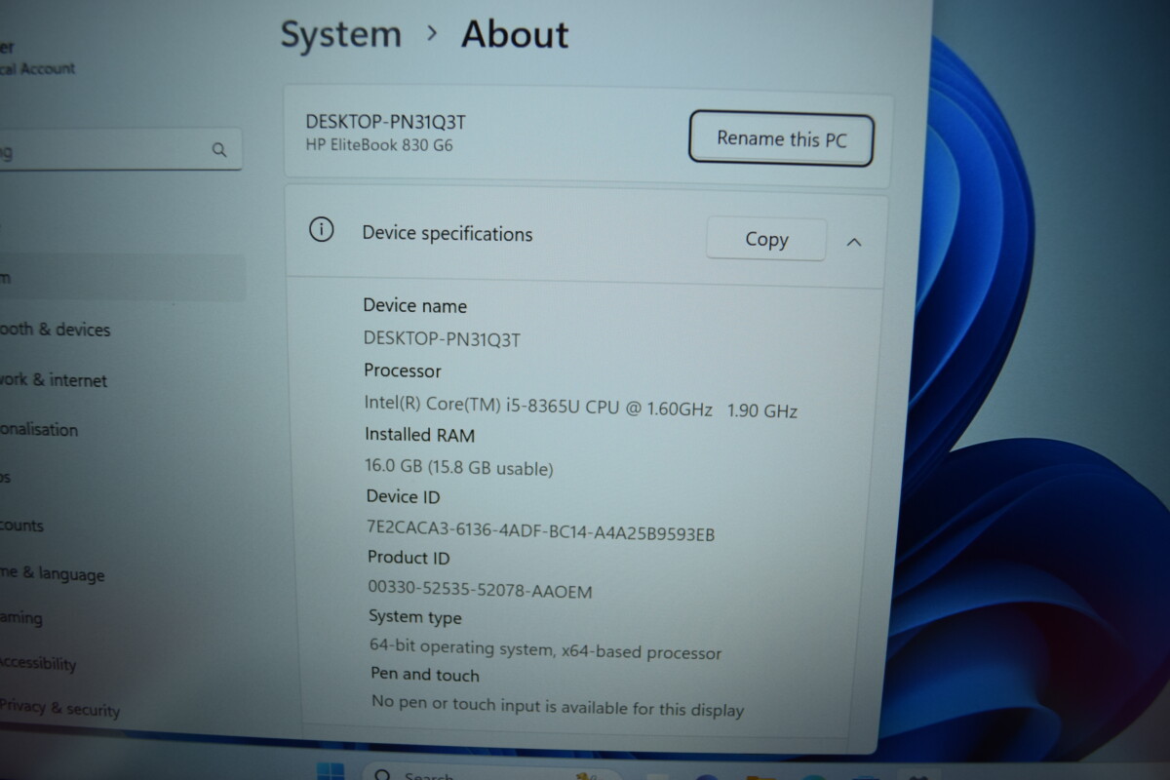Screen dimensions: 1170x780
Task: Select Accessibility in the sidebar
Action: click(38, 663)
